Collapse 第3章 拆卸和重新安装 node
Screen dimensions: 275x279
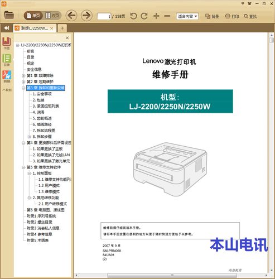[23, 88]
